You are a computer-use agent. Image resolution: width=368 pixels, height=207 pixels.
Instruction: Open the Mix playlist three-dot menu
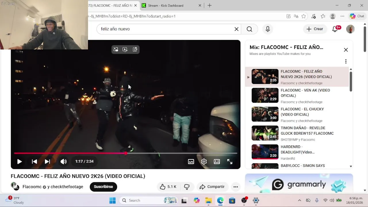pos(346,61)
